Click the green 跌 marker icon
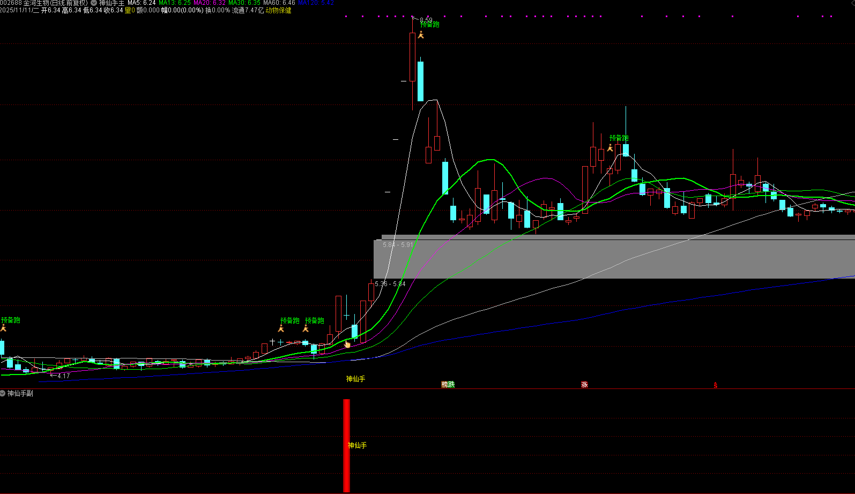Screen dimensions: 855x494 pos(451,384)
